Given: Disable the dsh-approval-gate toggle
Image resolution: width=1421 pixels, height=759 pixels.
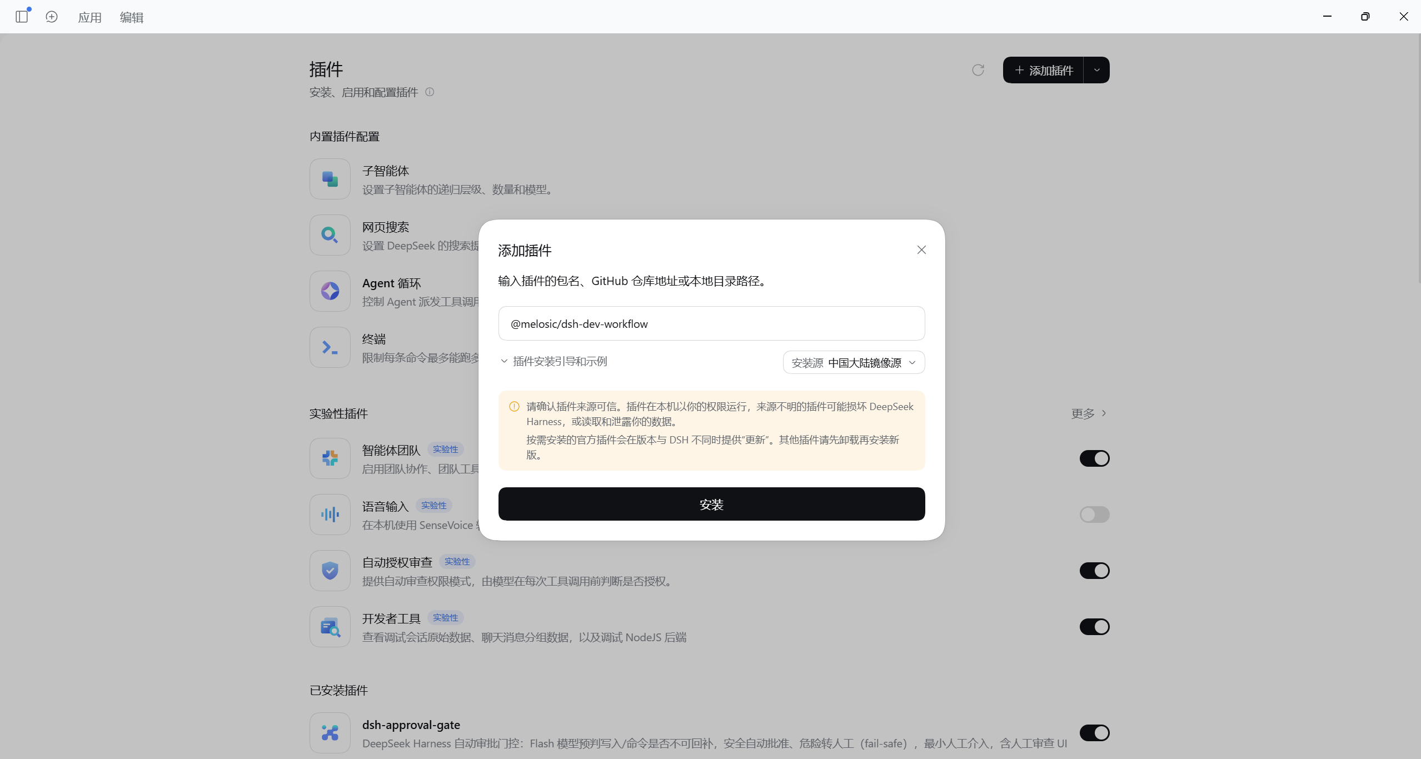Looking at the screenshot, I should 1094,733.
